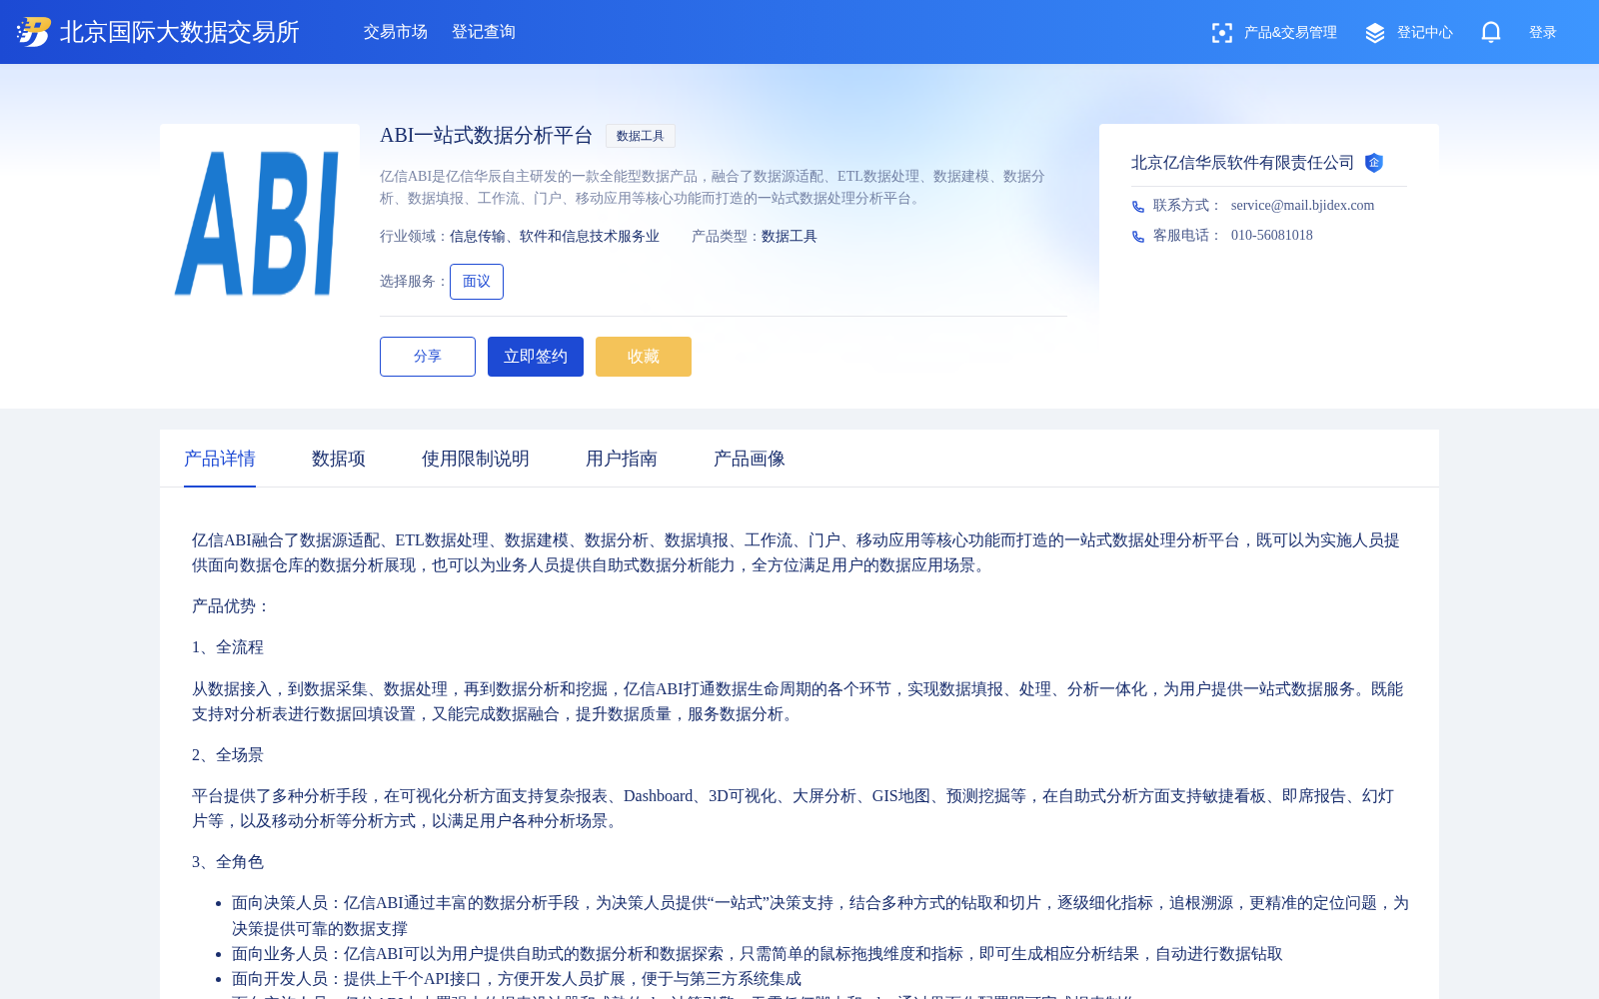Image resolution: width=1599 pixels, height=999 pixels.
Task: Switch to the 用户指南 tab
Action: pos(622,459)
